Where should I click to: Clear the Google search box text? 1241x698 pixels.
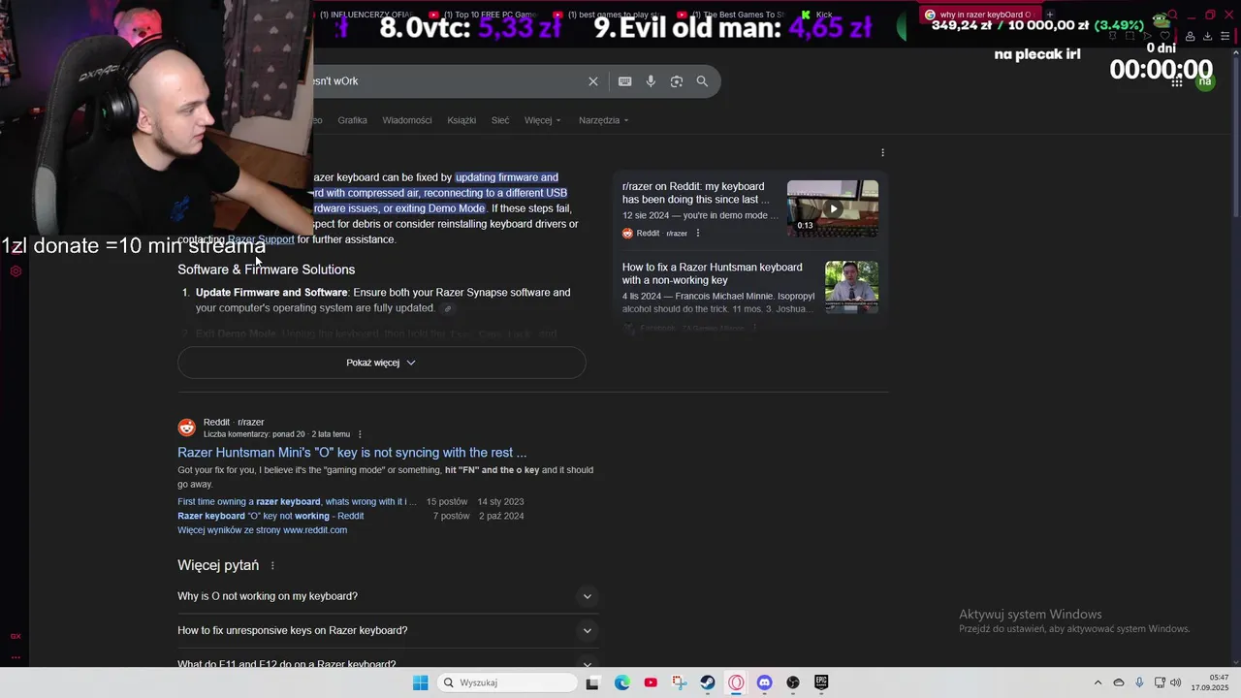pos(593,81)
